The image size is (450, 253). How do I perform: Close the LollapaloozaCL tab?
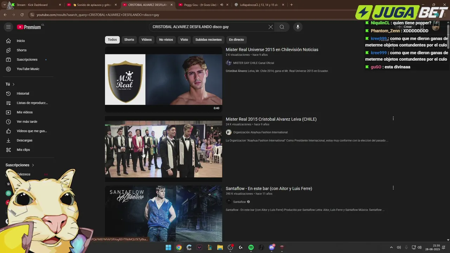pyautogui.click(x=283, y=5)
